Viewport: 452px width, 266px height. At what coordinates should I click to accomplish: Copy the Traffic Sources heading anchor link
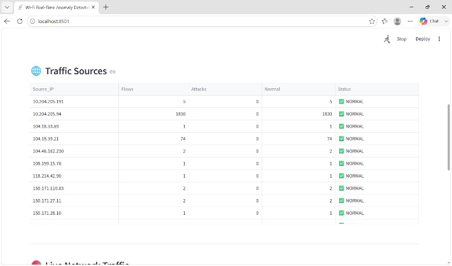112,72
